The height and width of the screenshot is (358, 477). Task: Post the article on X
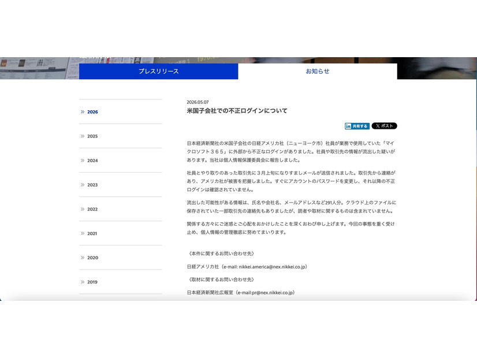[x=384, y=126]
